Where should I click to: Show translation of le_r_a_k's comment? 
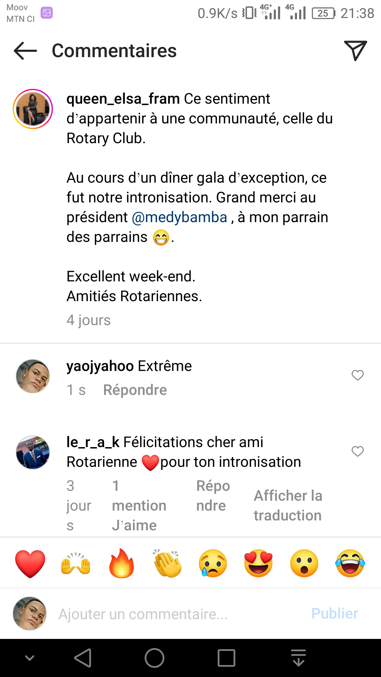point(288,505)
